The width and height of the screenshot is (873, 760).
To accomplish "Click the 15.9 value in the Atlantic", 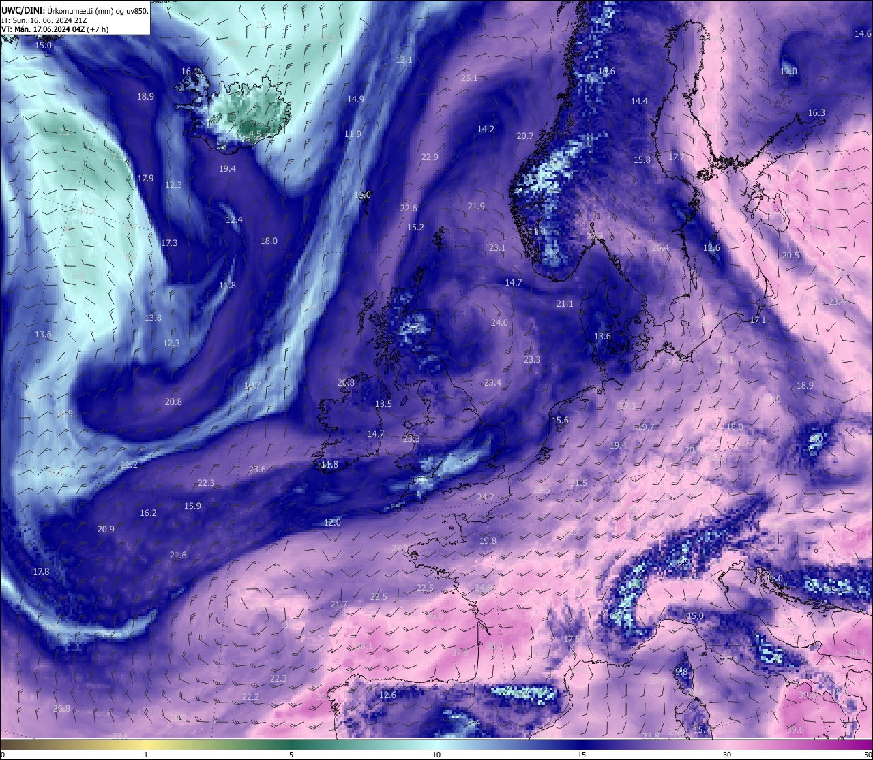I will (x=192, y=506).
